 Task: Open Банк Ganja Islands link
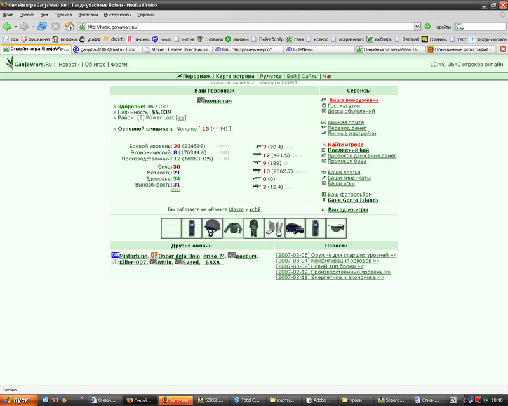click(x=353, y=200)
